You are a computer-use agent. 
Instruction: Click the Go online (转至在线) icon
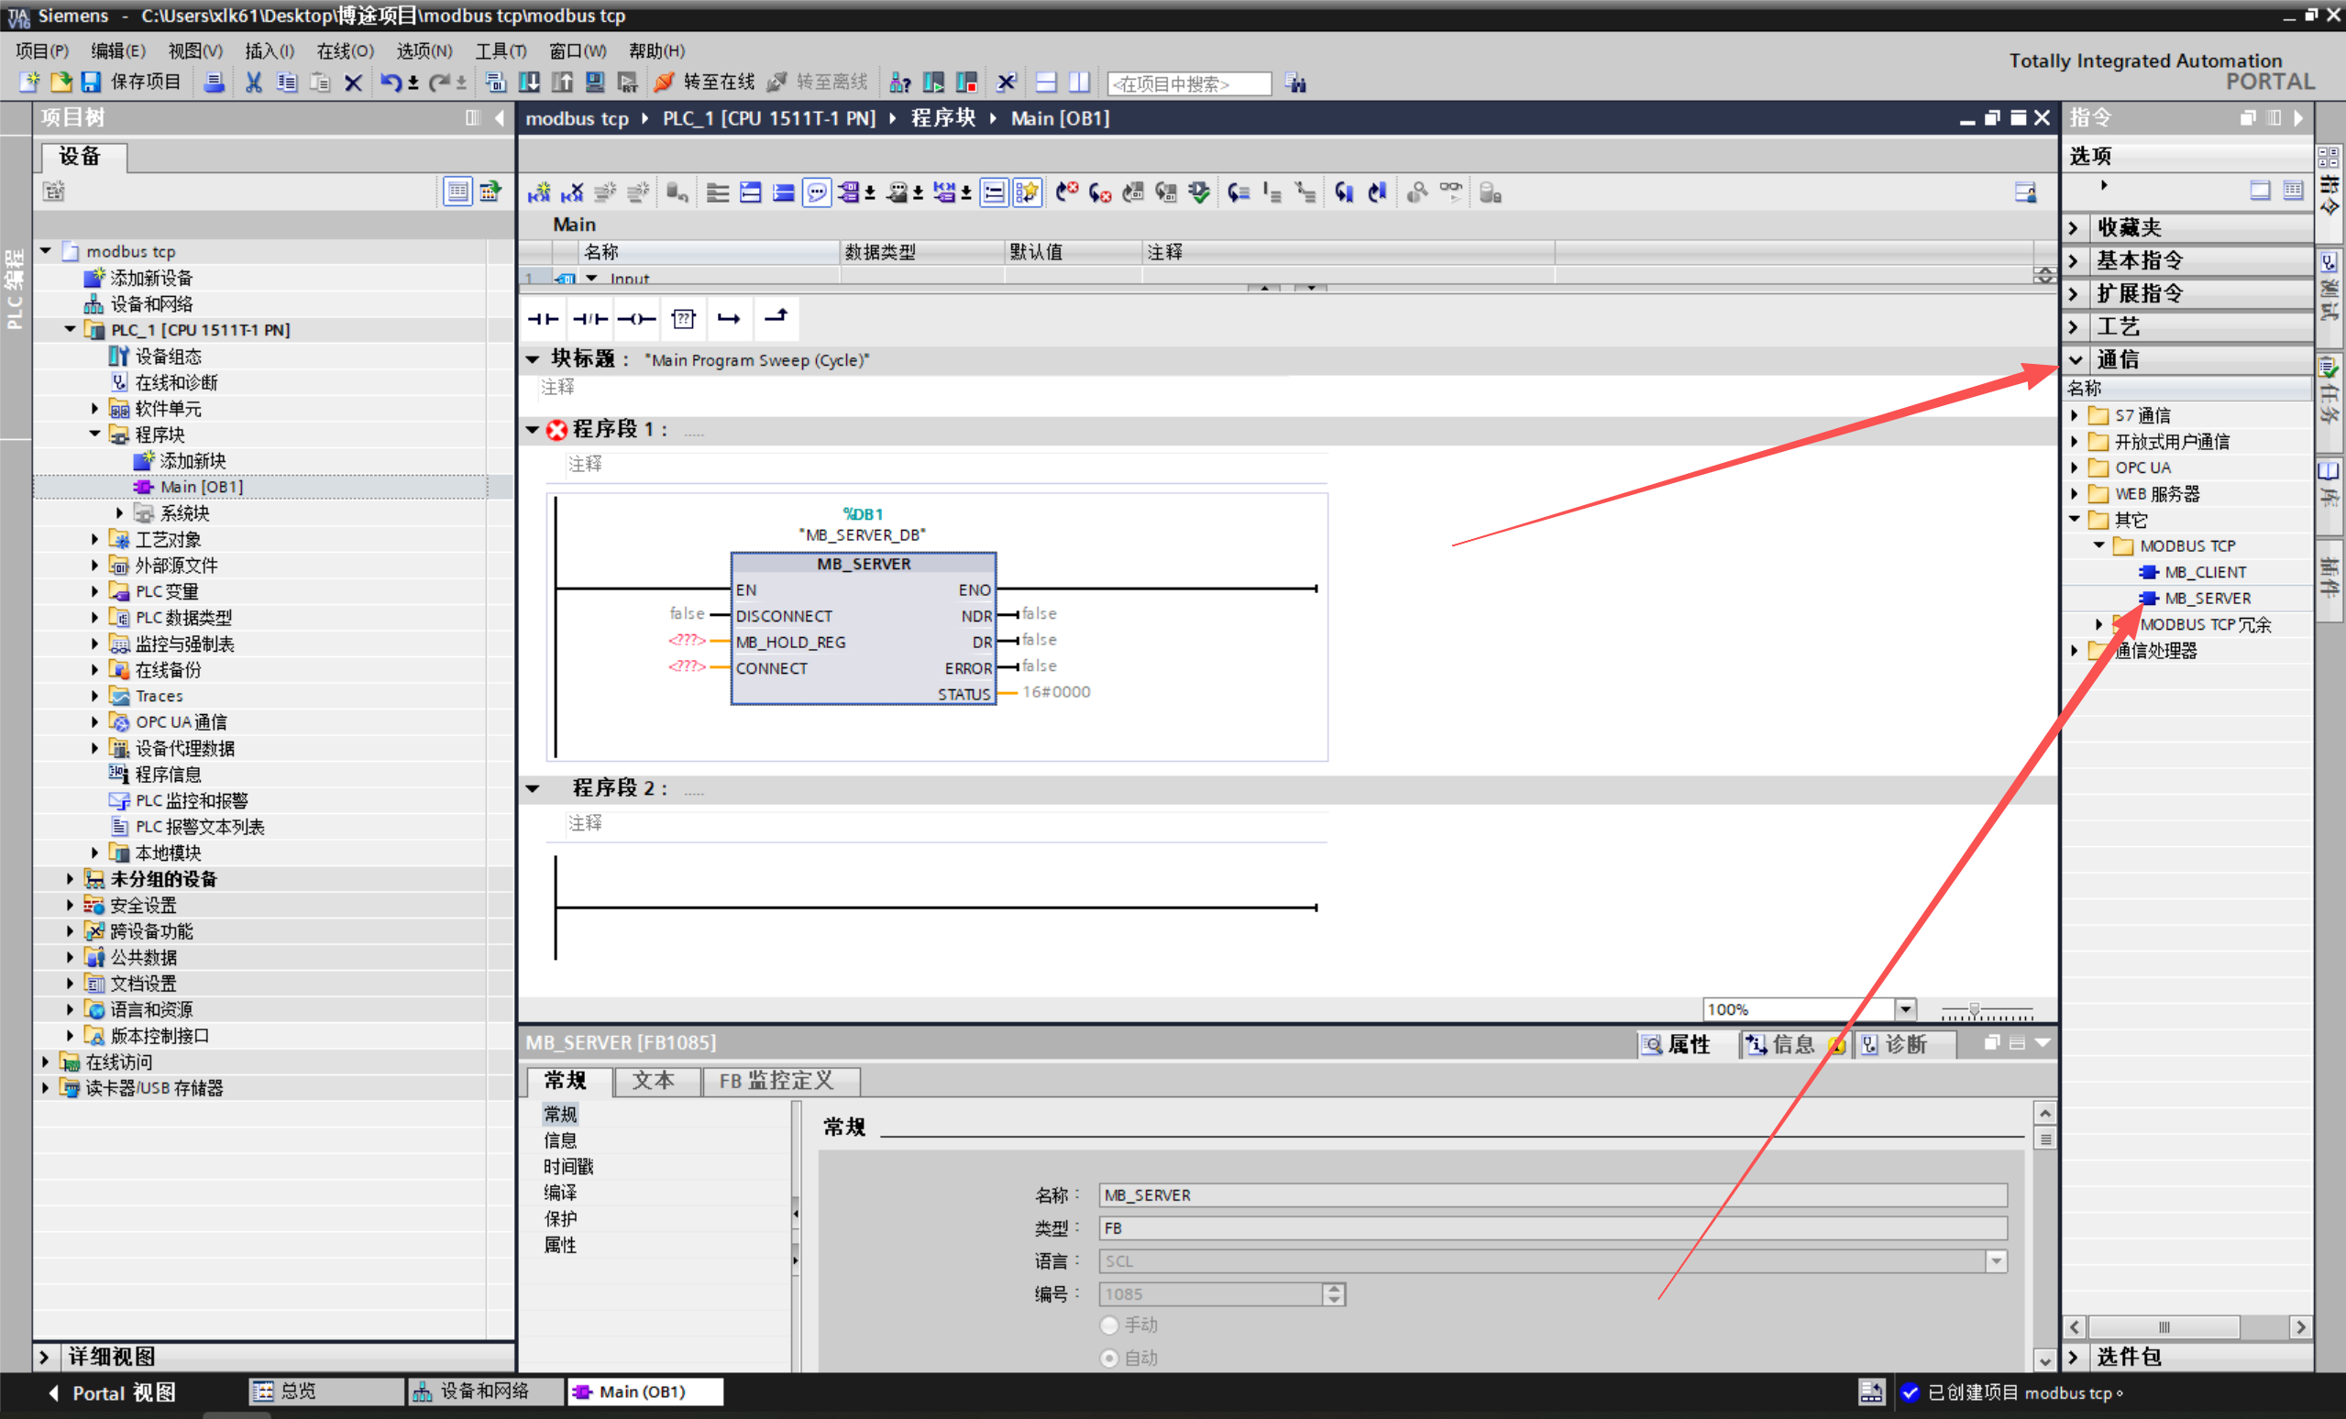665,82
